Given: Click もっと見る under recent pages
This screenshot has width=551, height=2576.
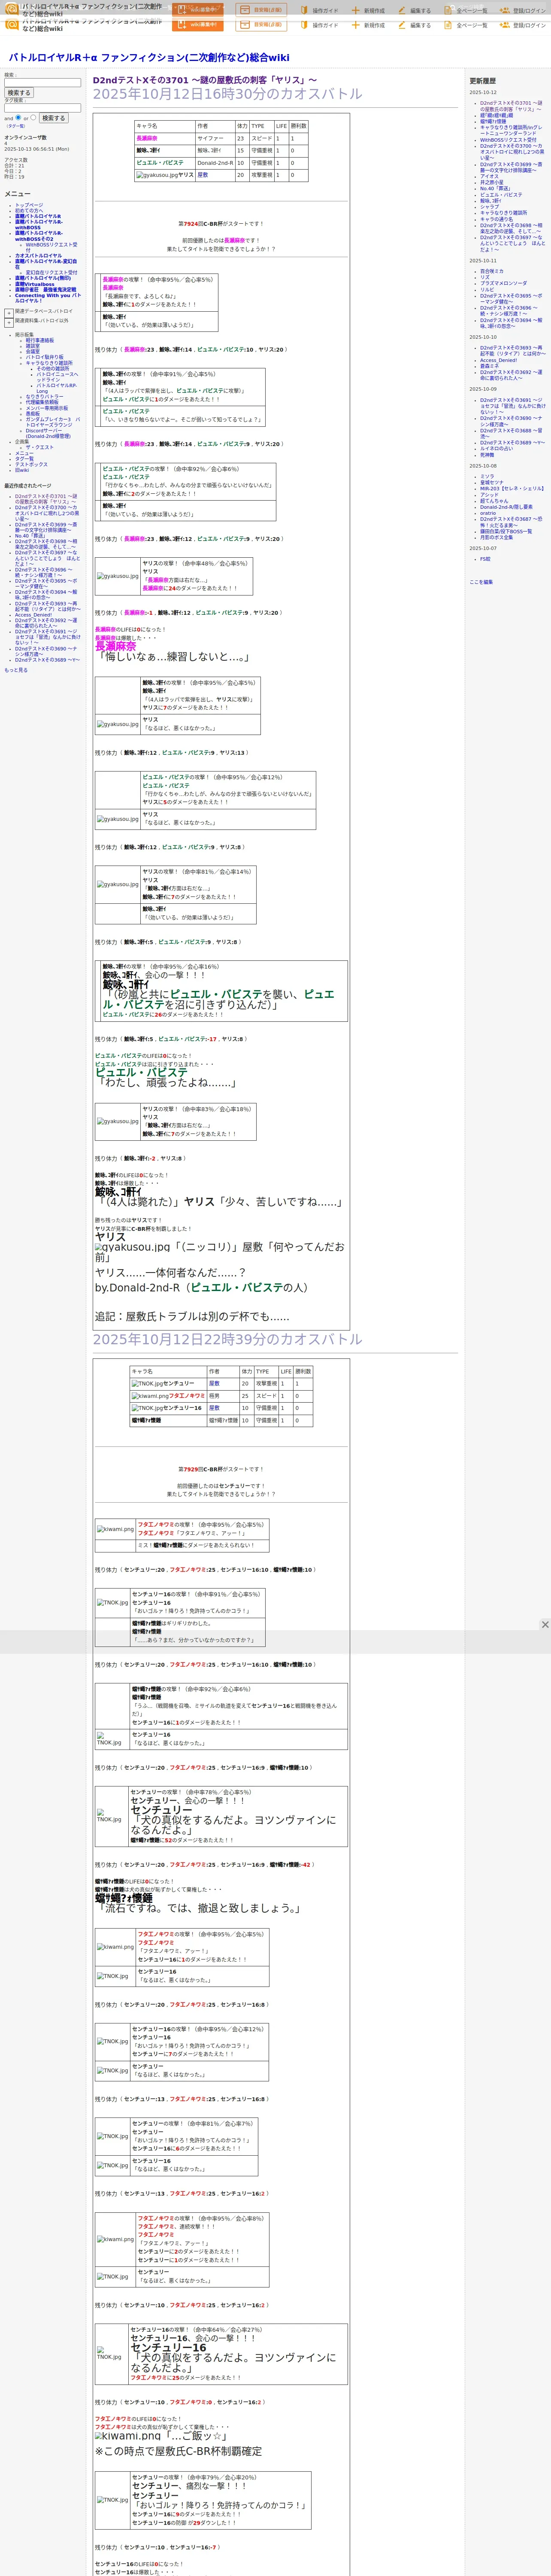Looking at the screenshot, I should click(16, 670).
